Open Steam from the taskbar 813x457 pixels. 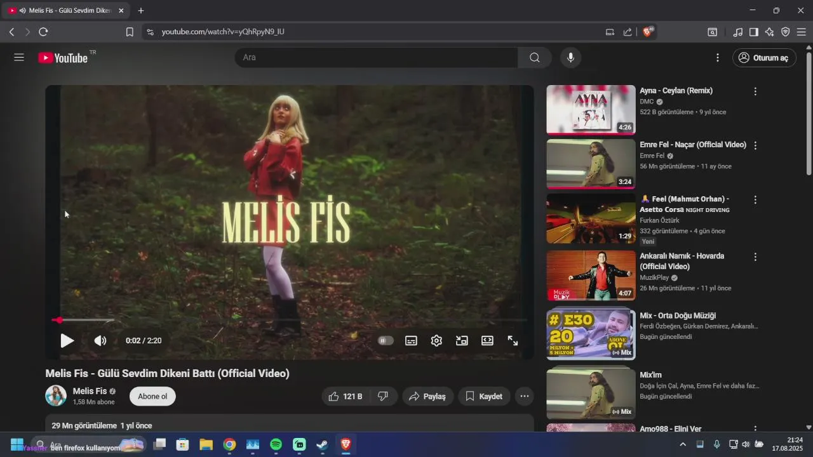tap(322, 444)
